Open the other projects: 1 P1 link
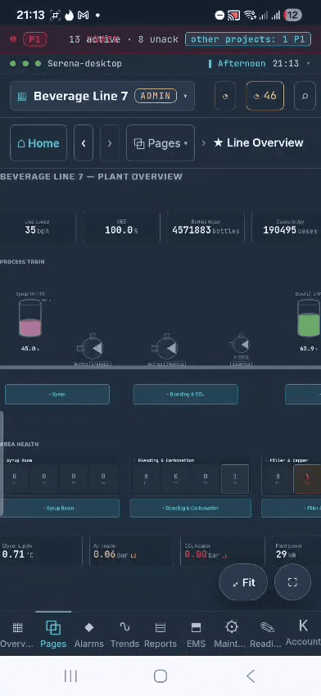The width and height of the screenshot is (321, 696). tap(248, 39)
